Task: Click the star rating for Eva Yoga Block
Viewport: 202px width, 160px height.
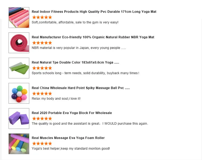Action: [42, 119]
